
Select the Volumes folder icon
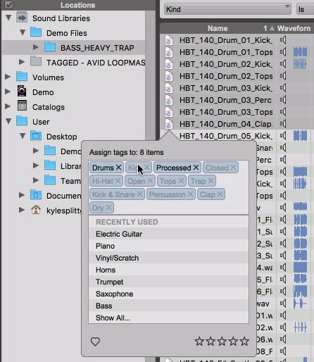22,77
